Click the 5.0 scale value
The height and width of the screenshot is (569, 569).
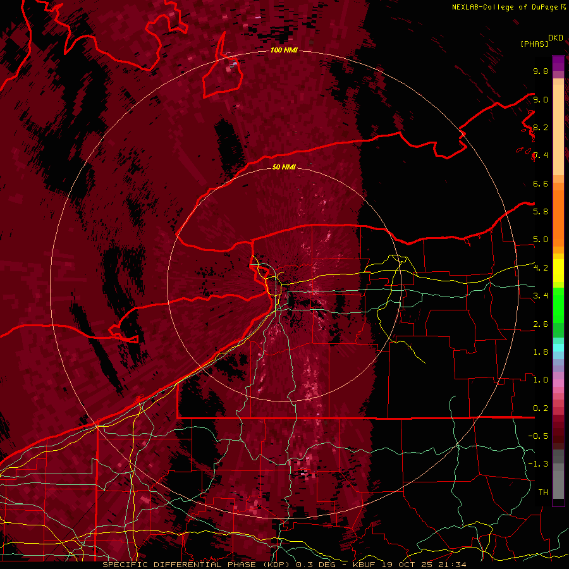(541, 240)
